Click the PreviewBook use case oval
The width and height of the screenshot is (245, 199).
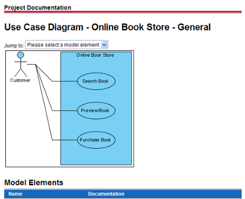pos(96,111)
